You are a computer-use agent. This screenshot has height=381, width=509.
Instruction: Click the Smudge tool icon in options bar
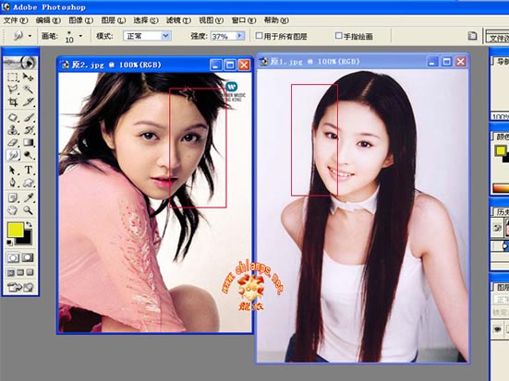point(18,36)
